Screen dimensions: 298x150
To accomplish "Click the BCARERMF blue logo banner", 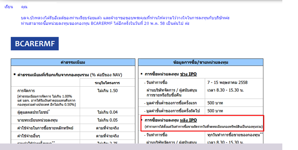I will click(35, 44).
